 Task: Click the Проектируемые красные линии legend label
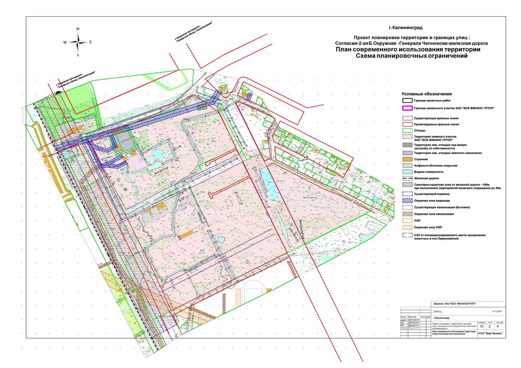(436, 124)
